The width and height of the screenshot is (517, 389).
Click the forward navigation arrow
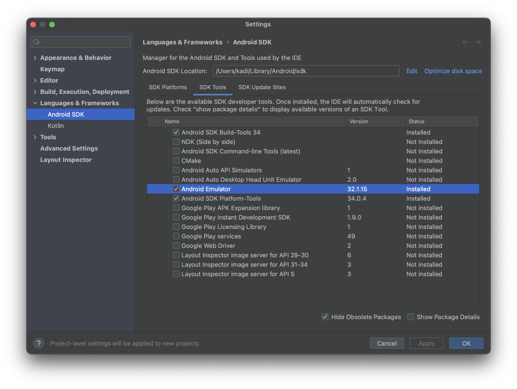478,42
